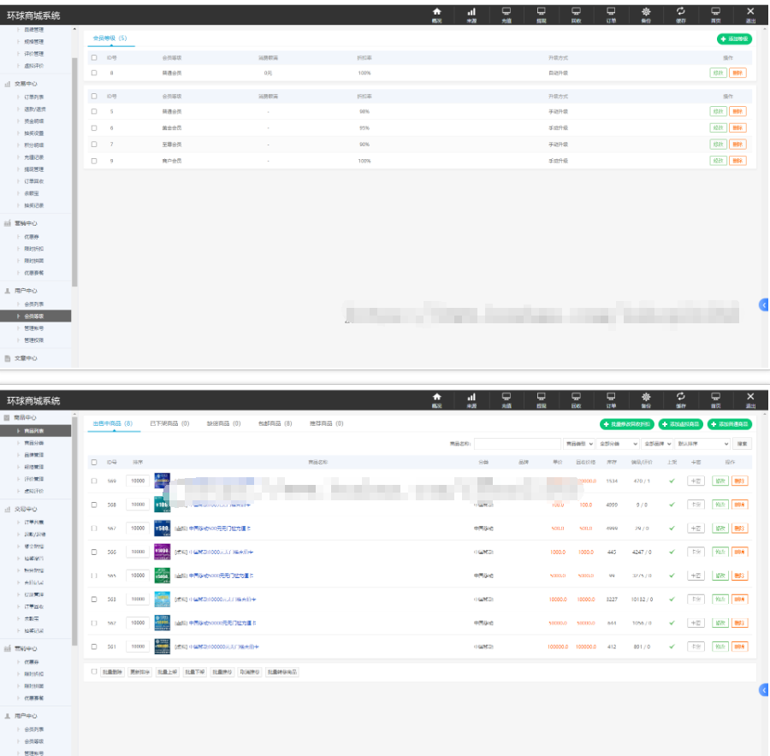Open the 默认排序 sort dropdown
This screenshot has height=756, width=770.
pos(702,444)
